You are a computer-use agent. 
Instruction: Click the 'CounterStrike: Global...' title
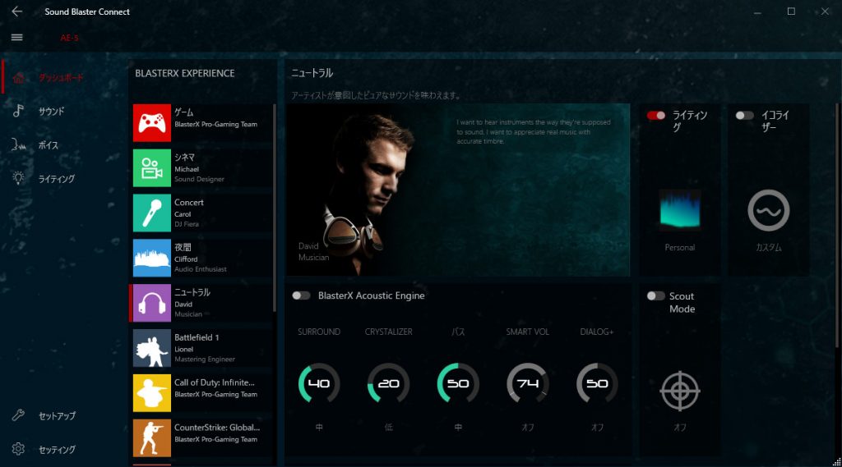coord(217,428)
